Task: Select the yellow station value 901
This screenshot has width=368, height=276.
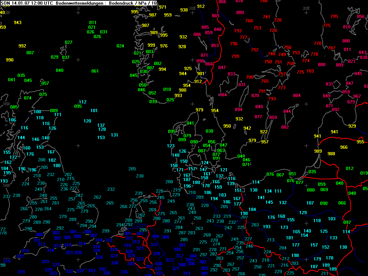Action: point(201,74)
